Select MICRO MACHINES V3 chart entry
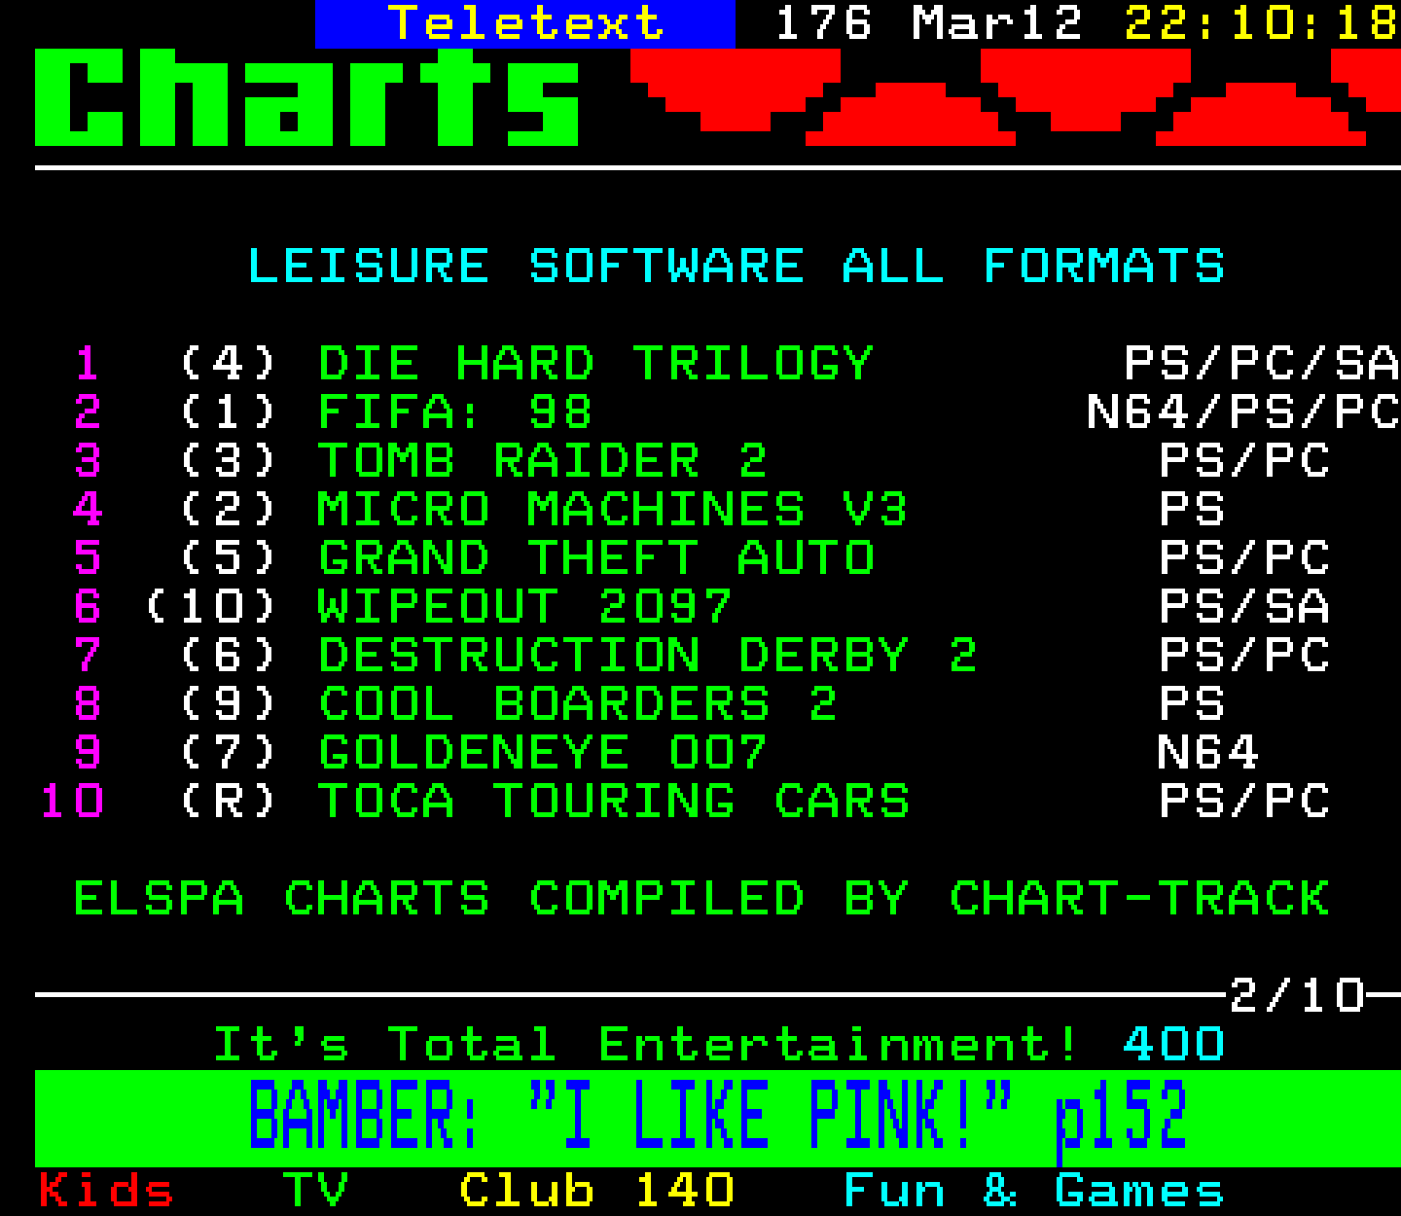 coord(613,510)
